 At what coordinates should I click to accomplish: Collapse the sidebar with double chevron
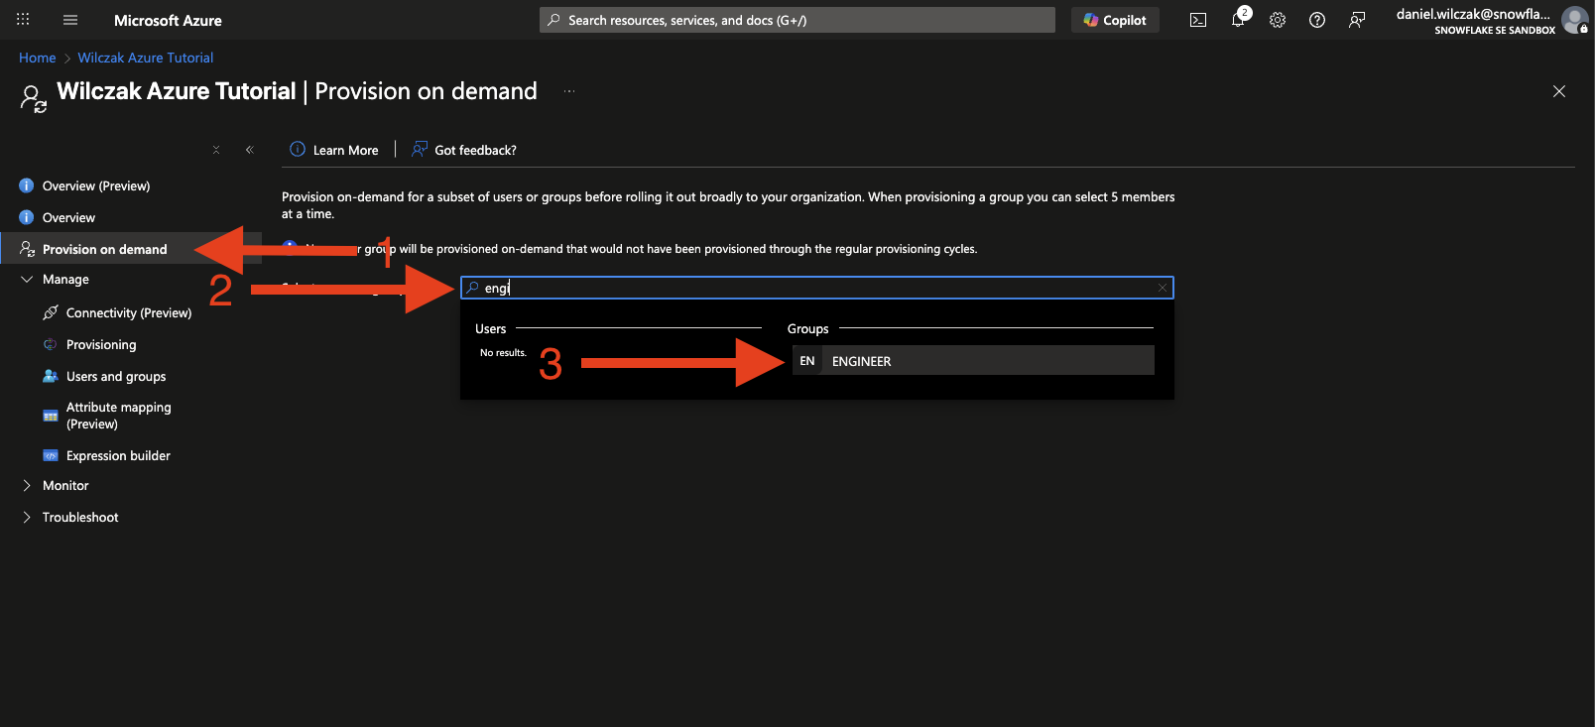tap(250, 150)
